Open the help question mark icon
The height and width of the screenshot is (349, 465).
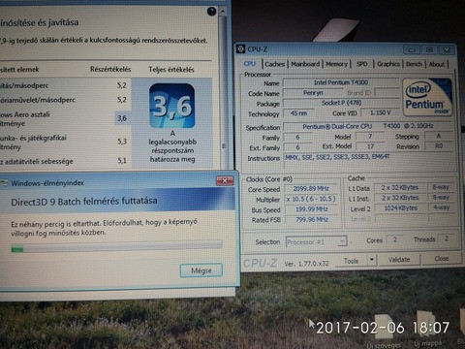tap(211, 12)
